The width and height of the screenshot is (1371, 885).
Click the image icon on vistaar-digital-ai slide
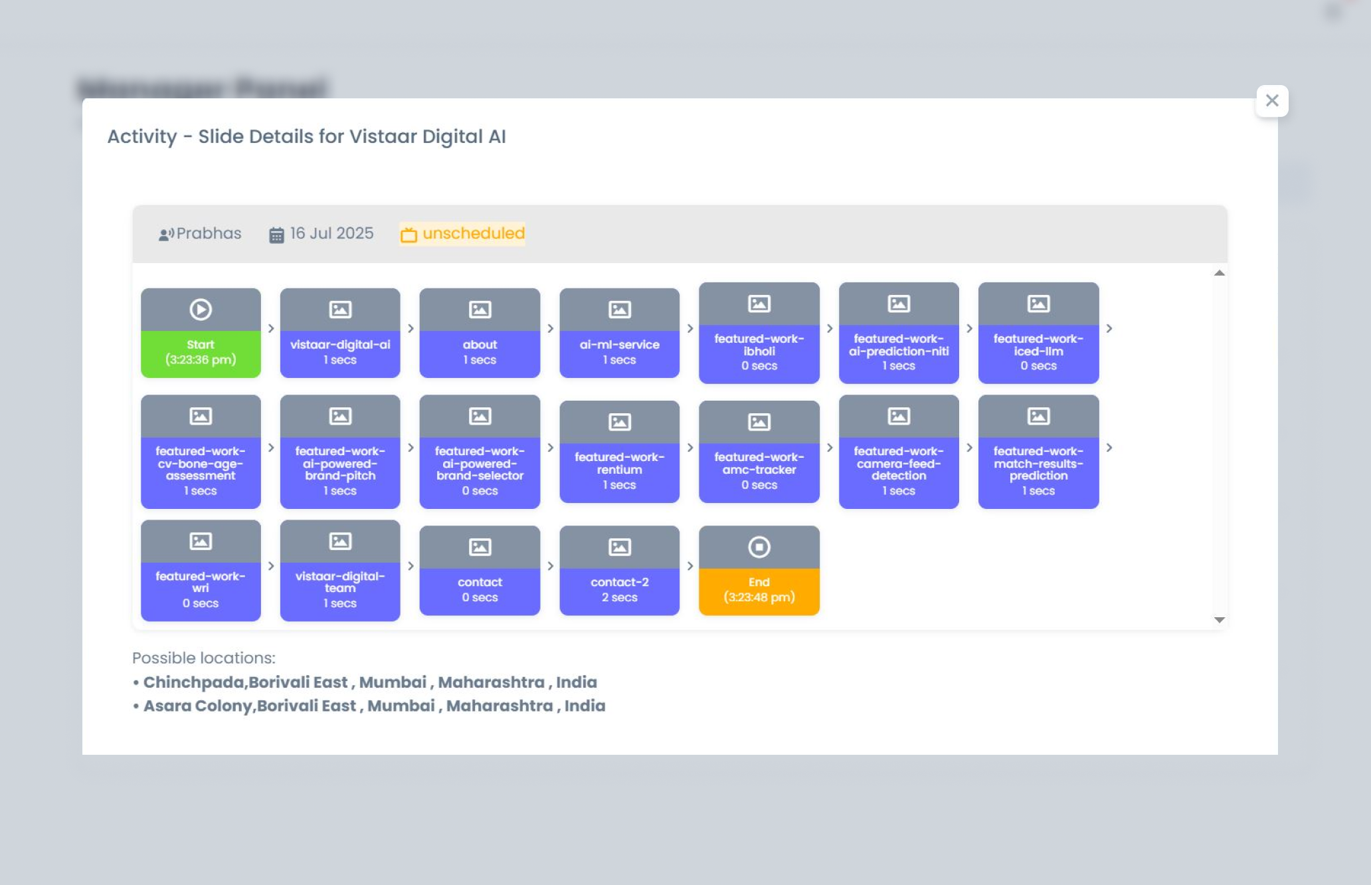340,310
